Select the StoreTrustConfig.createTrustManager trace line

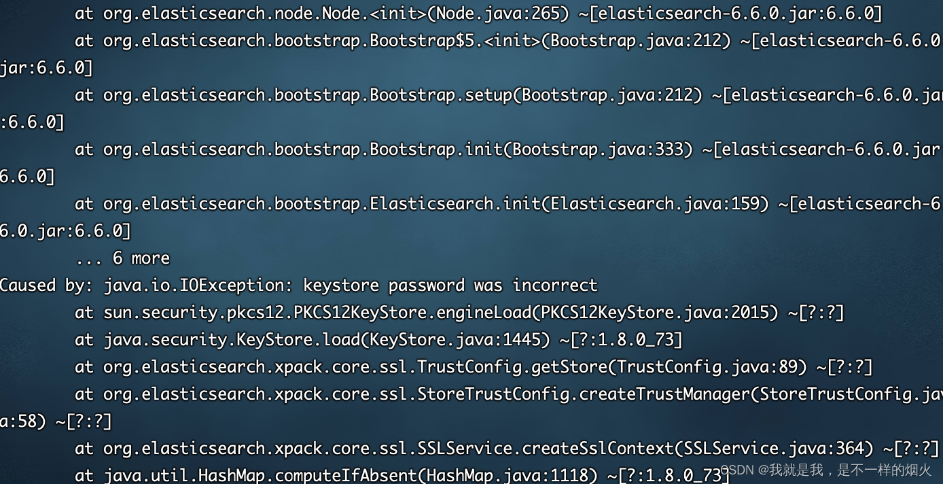pyautogui.click(x=508, y=394)
